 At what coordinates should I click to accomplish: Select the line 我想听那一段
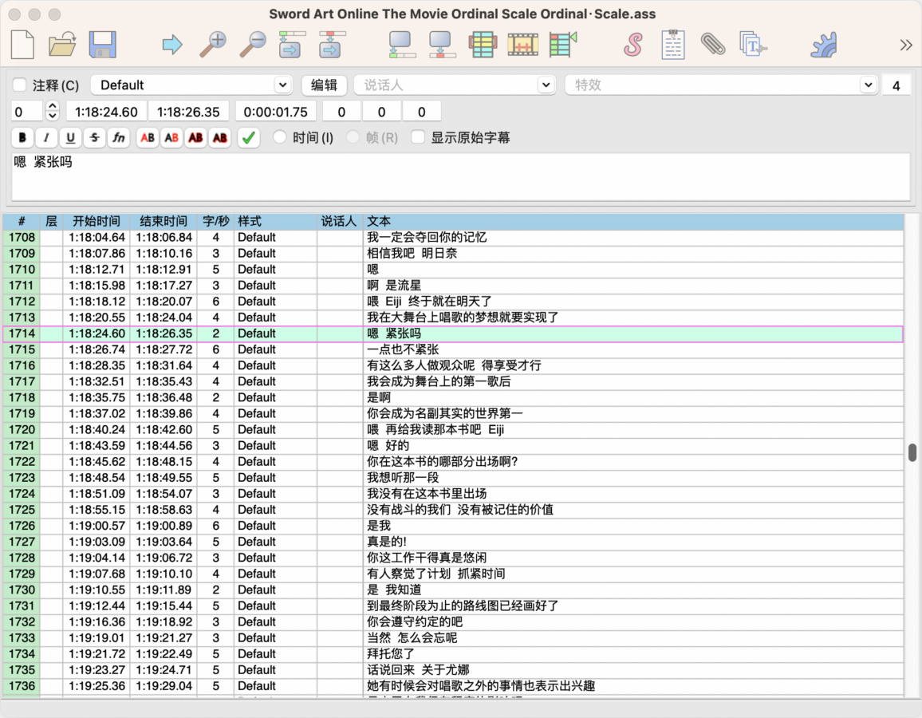[x=453, y=478]
